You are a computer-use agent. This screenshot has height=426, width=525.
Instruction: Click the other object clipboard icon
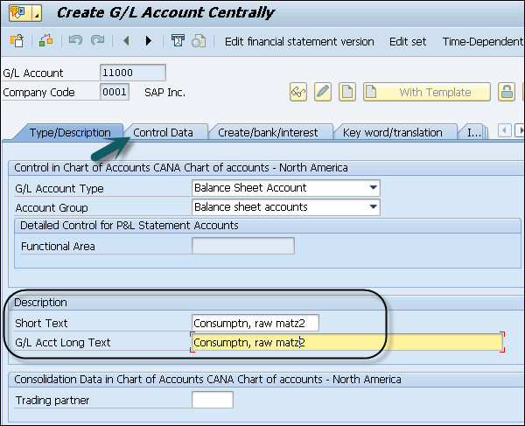(17, 41)
